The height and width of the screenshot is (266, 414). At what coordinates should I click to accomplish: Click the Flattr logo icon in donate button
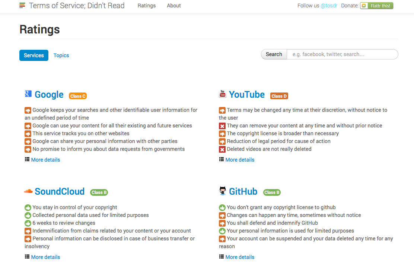coord(364,6)
